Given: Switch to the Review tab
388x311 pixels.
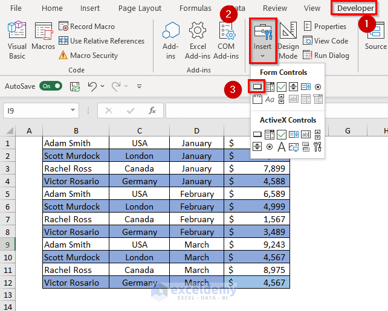Looking at the screenshot, I should pyautogui.click(x=275, y=8).
